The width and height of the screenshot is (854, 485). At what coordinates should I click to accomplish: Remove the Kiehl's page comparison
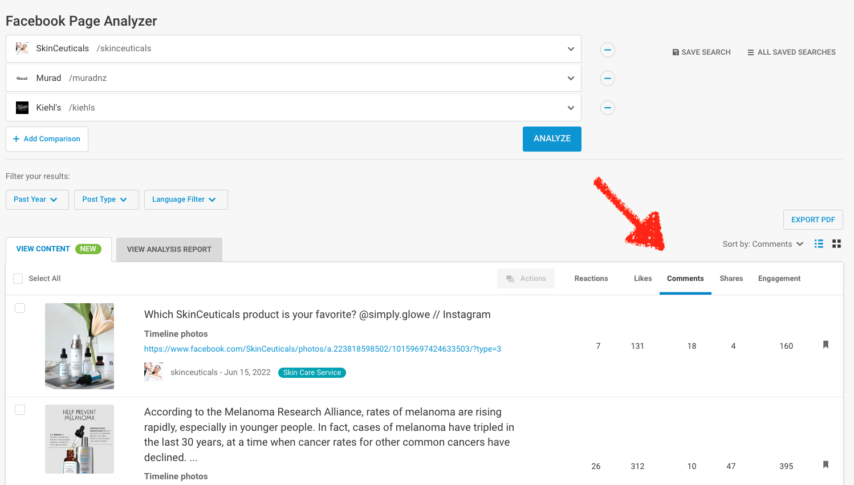pyautogui.click(x=607, y=107)
